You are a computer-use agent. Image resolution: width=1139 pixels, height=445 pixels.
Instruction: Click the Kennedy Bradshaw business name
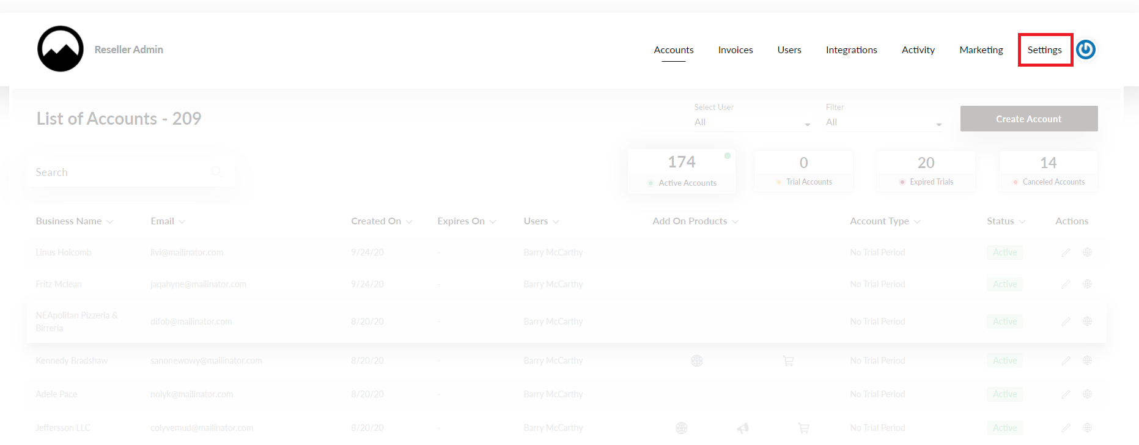tap(72, 361)
